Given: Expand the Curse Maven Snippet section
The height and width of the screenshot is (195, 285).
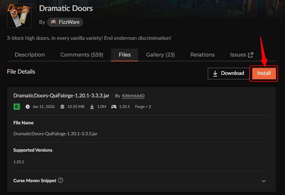Looking at the screenshot, I should pos(263,181).
